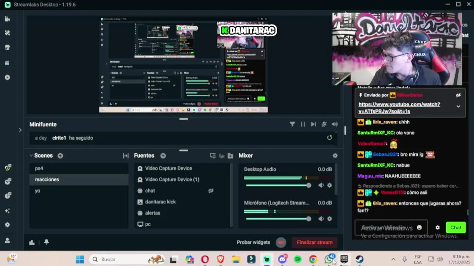Open Google Chrome from taskbar
Image resolution: width=474 pixels, height=266 pixels.
coord(313,259)
